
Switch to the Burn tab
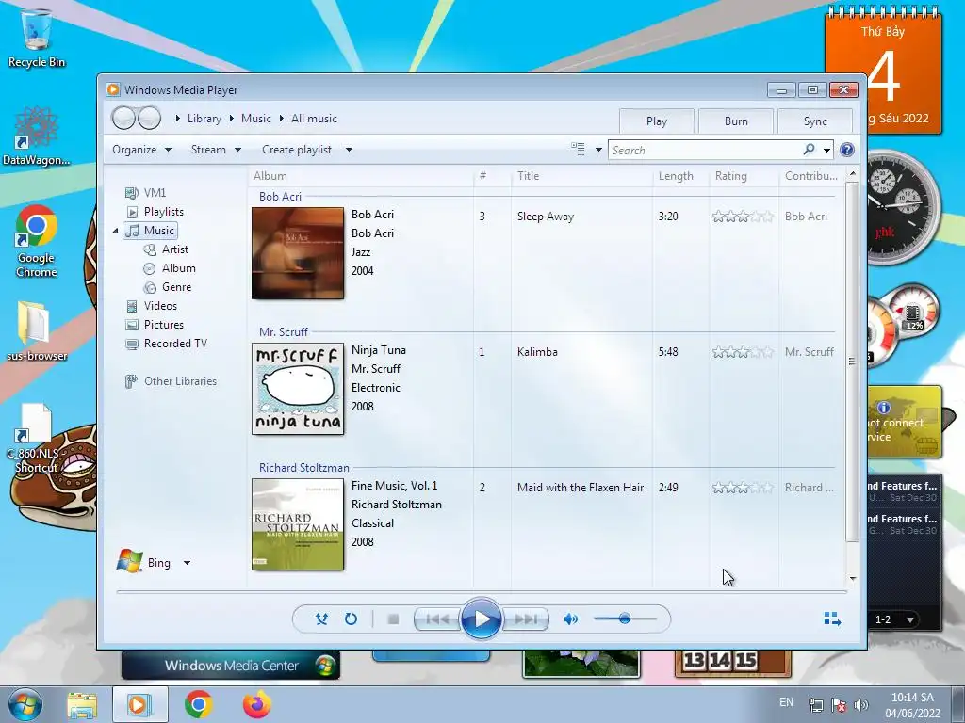click(x=736, y=121)
